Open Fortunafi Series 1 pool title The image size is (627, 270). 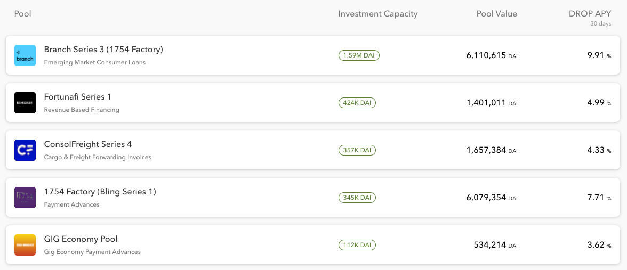[78, 97]
